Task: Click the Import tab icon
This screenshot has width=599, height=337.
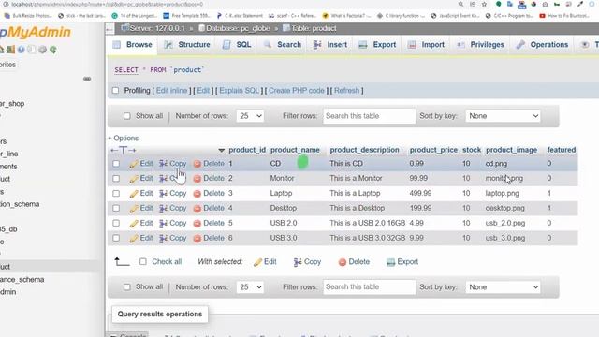Action: [x=412, y=45]
